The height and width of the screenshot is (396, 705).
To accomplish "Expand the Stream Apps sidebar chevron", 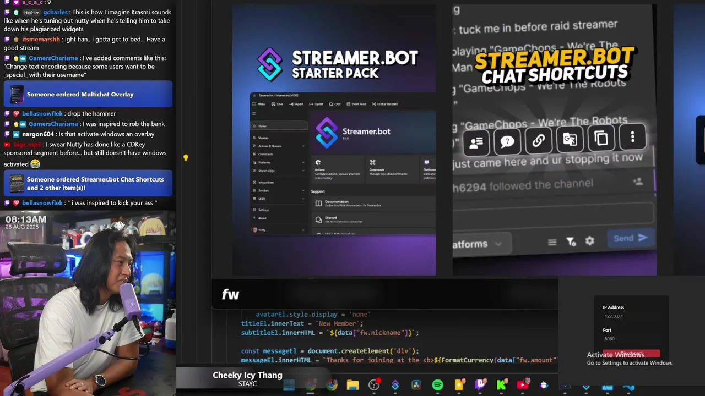I will click(x=303, y=170).
